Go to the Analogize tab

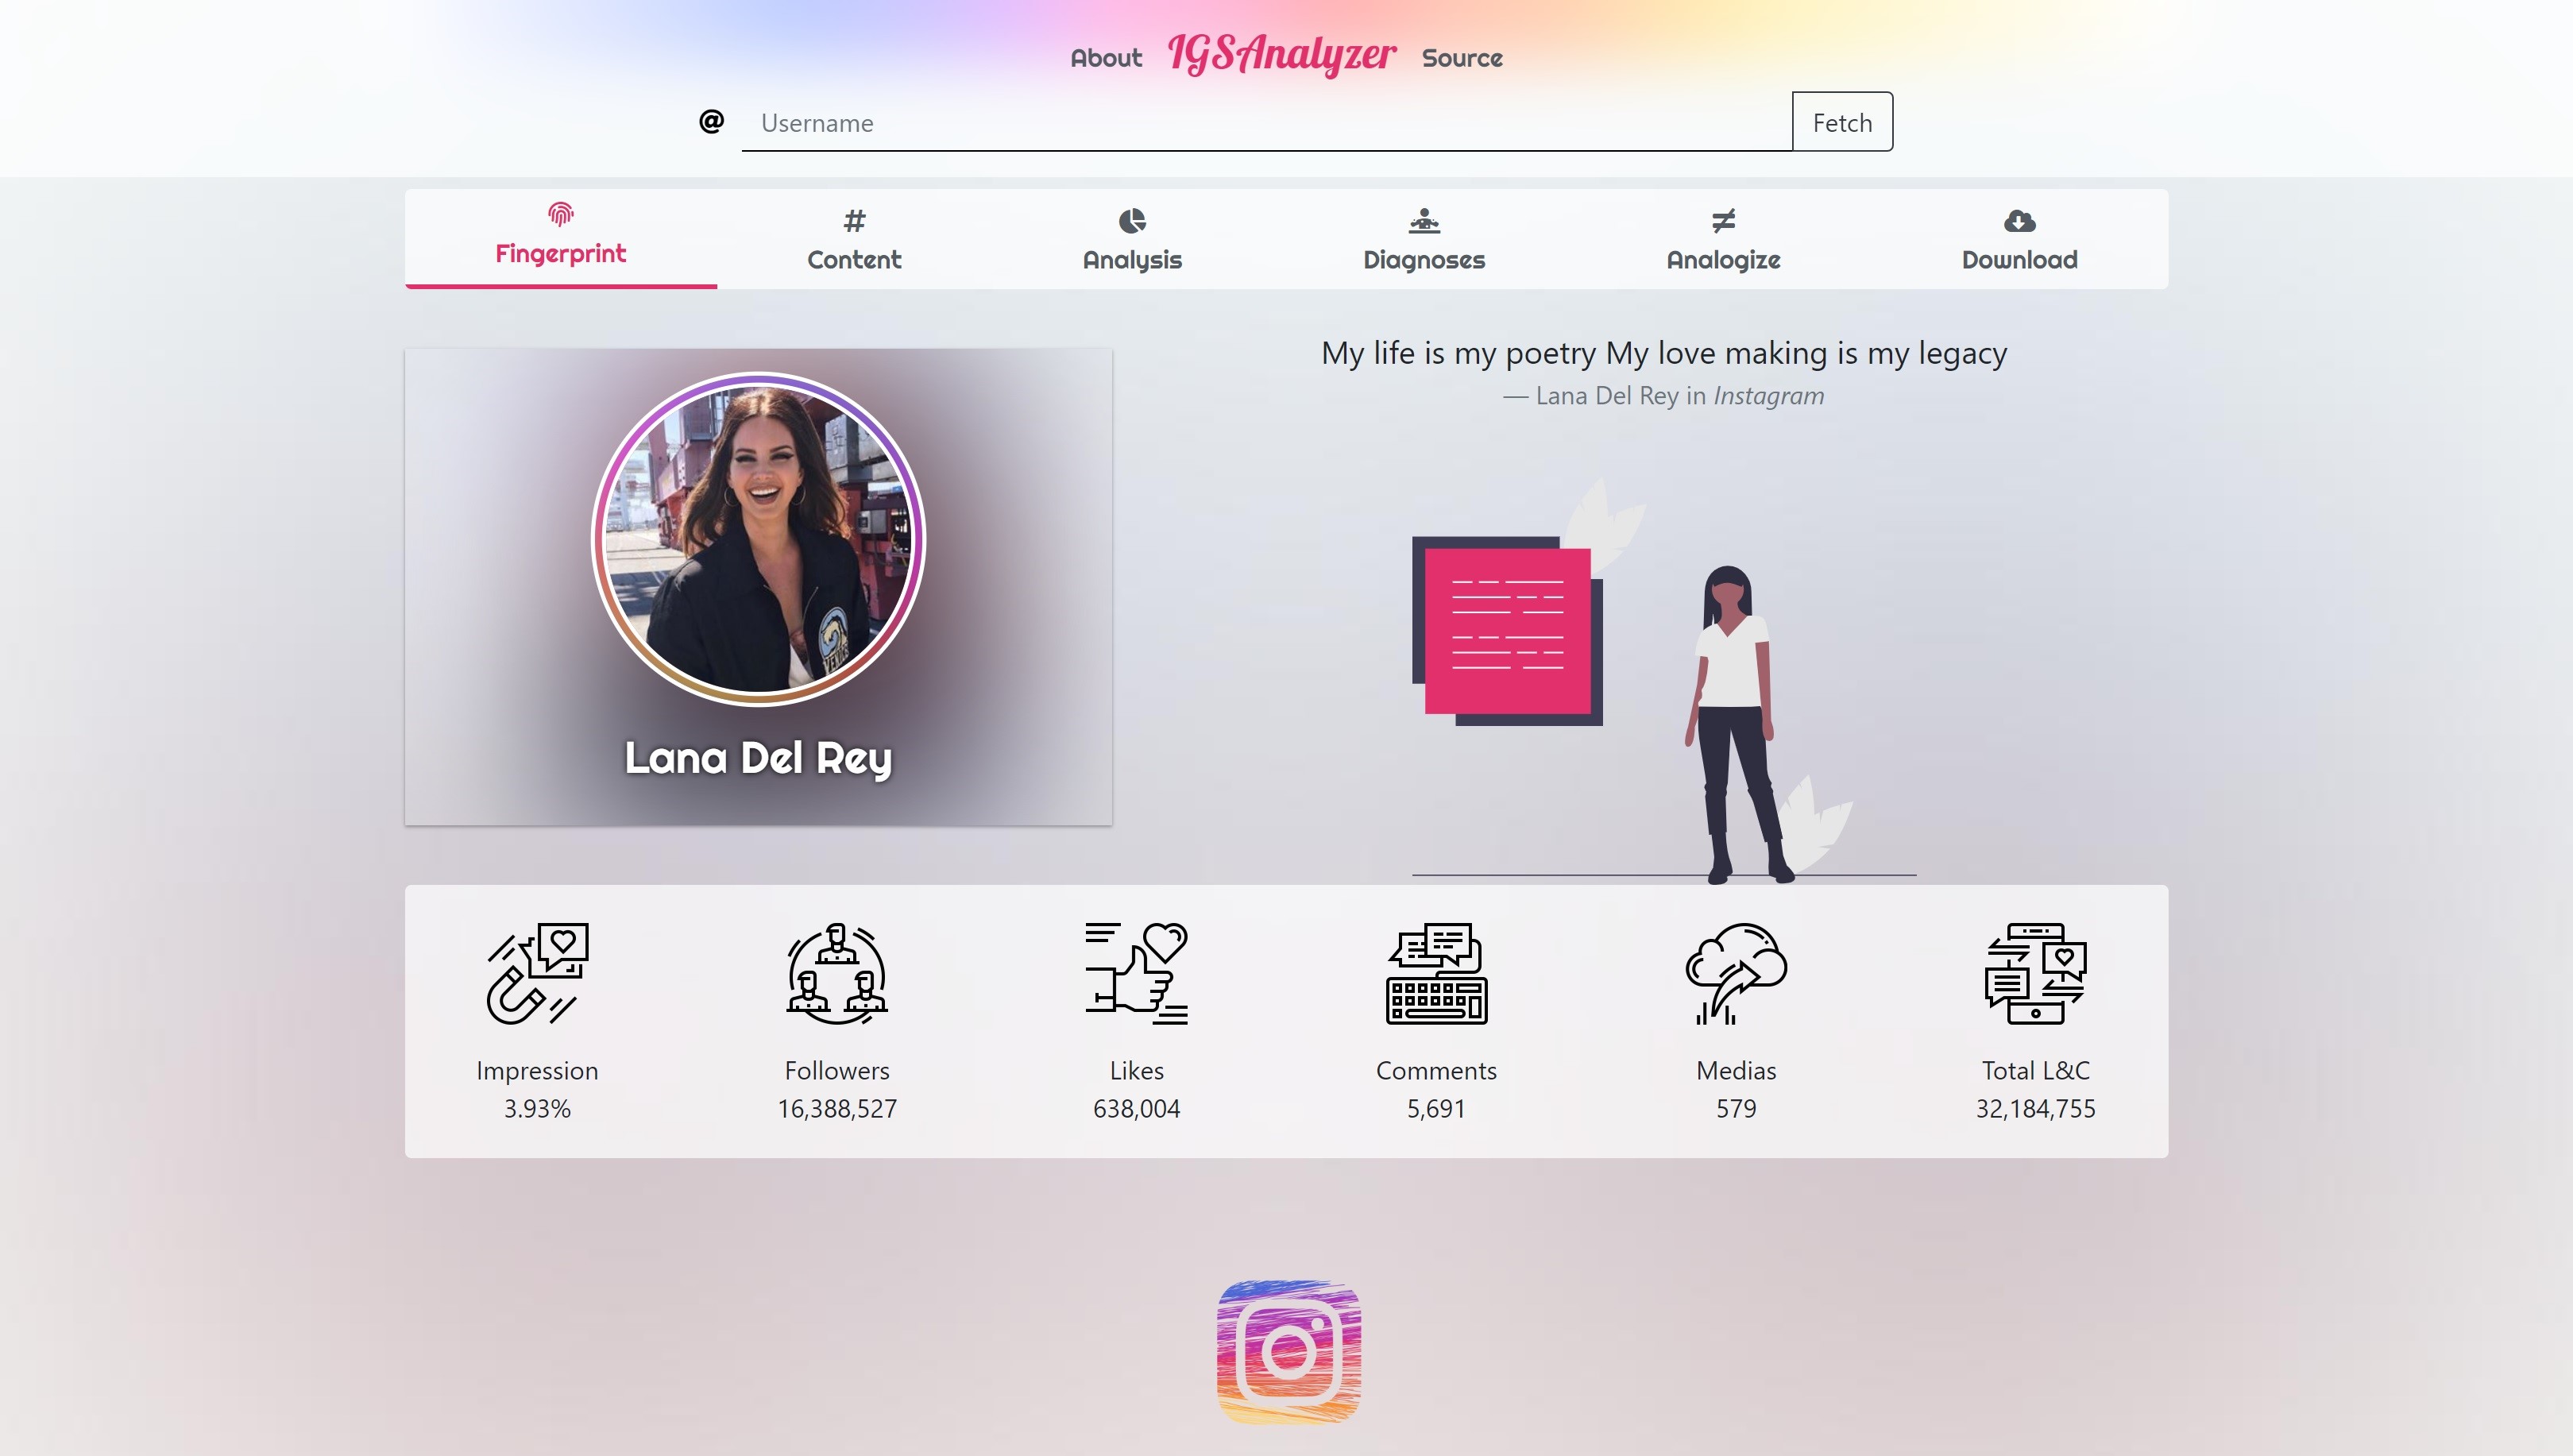click(1723, 240)
